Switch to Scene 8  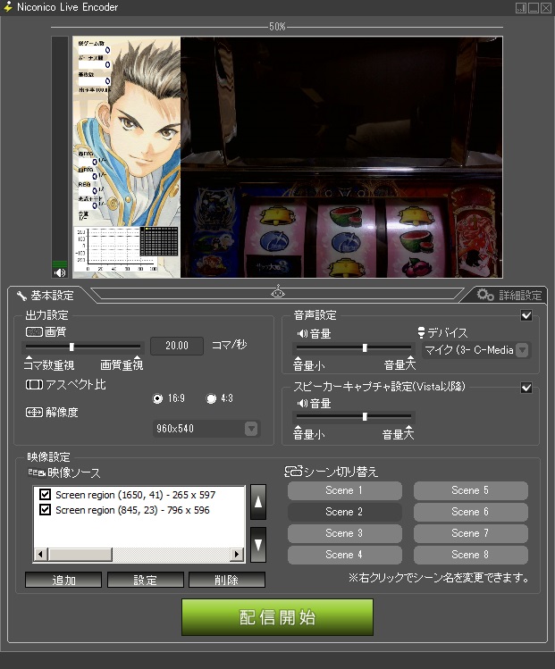(x=470, y=555)
